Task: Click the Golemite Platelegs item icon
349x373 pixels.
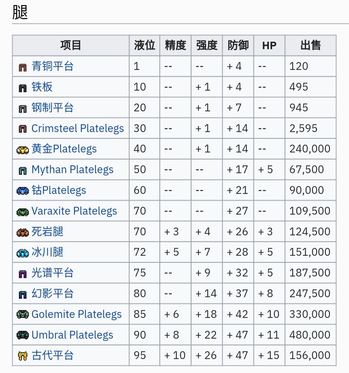Action: [23, 315]
